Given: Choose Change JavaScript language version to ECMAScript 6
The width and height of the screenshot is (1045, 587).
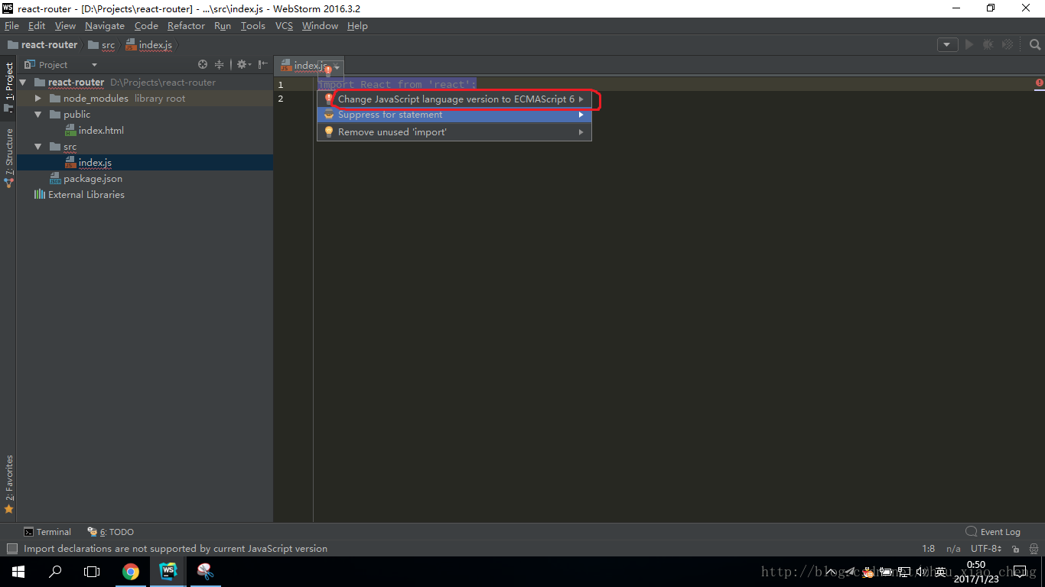Looking at the screenshot, I should click(454, 99).
